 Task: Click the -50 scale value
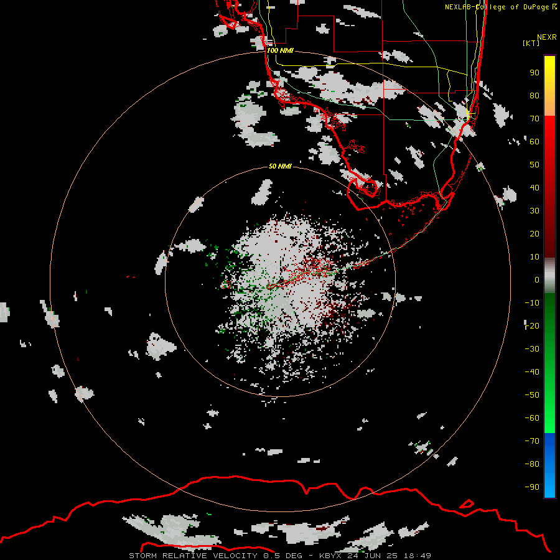click(532, 395)
